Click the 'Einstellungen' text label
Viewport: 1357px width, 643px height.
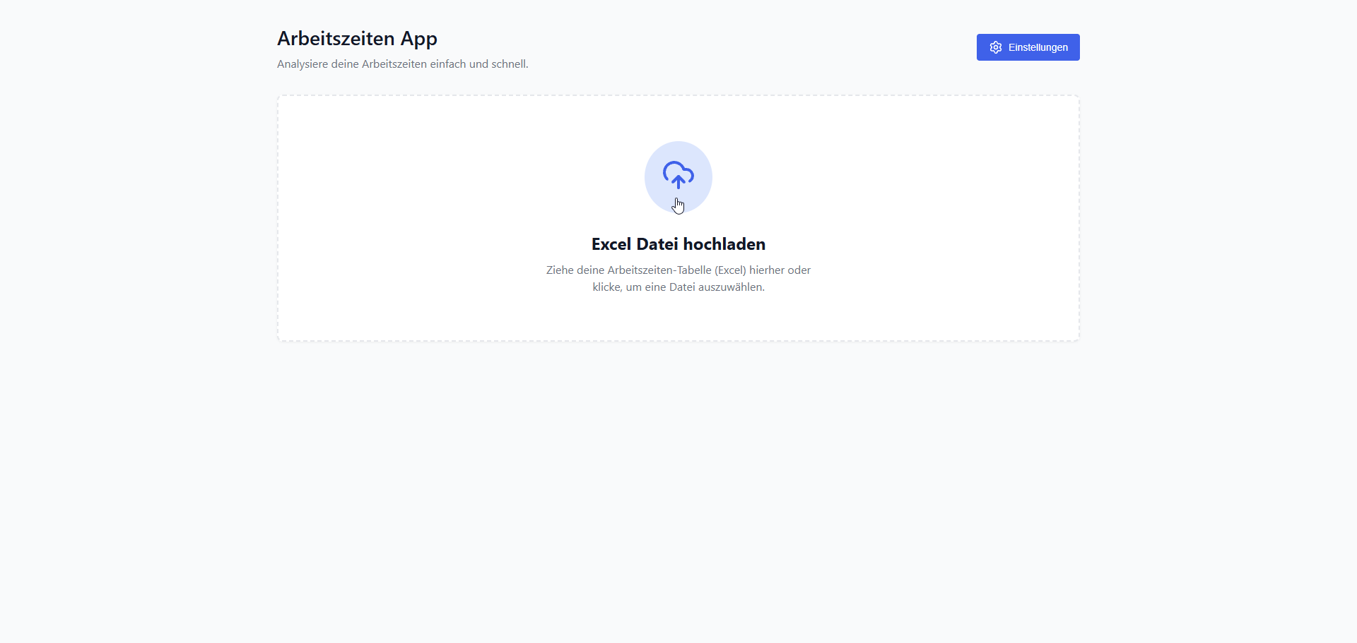pyautogui.click(x=1038, y=47)
